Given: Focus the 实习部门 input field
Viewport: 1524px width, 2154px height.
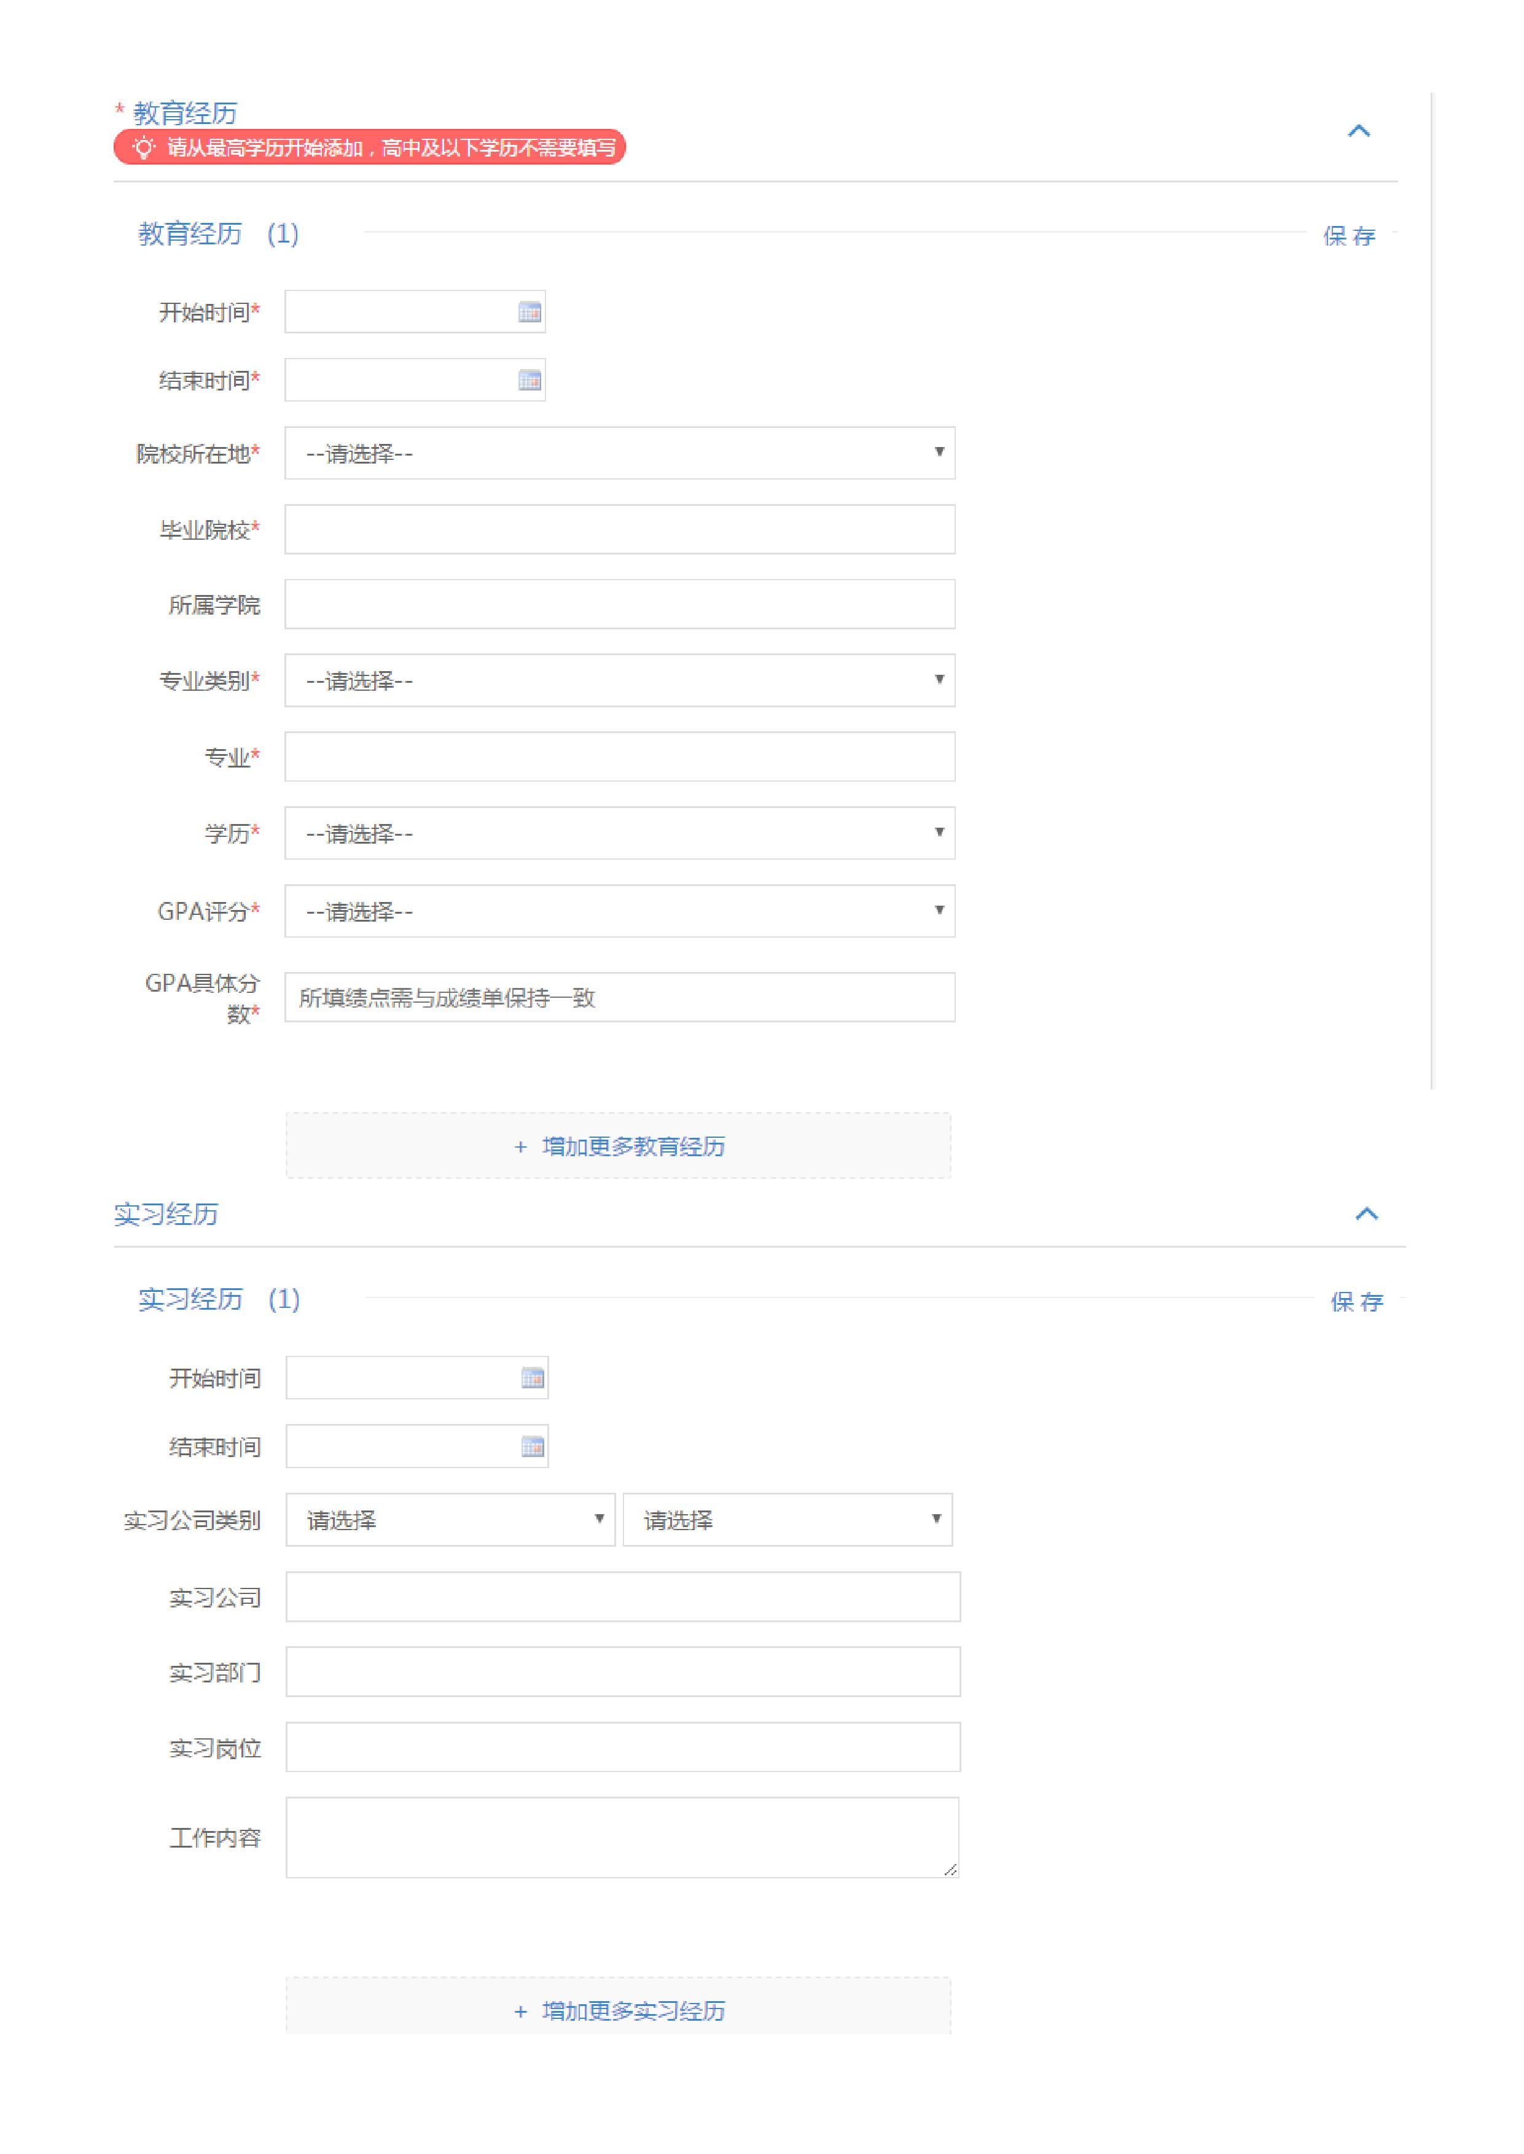Looking at the screenshot, I should pyautogui.click(x=623, y=1672).
